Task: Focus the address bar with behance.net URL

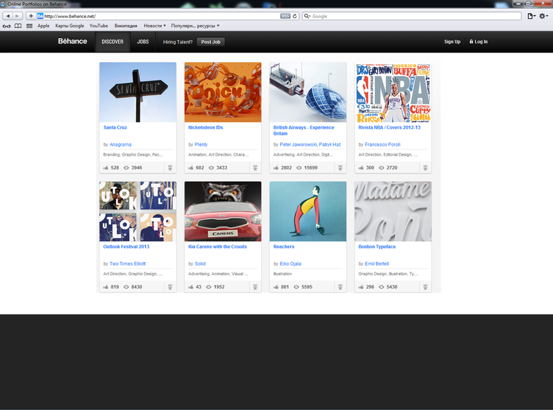Action: pos(162,16)
